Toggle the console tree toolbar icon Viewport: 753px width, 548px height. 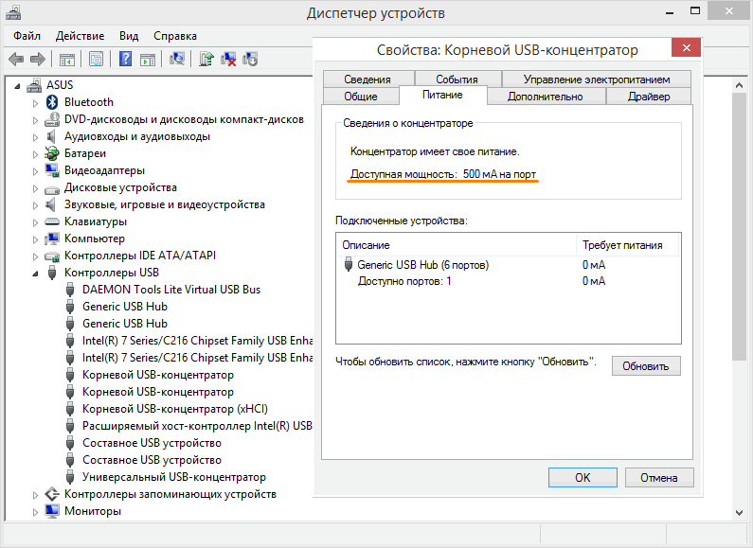(x=66, y=60)
